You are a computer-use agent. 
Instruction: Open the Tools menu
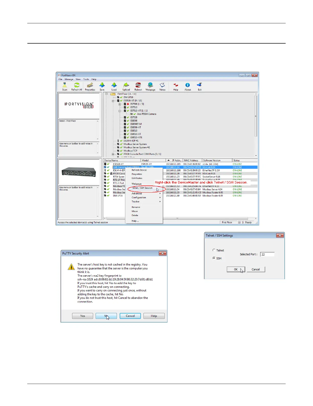86,79
